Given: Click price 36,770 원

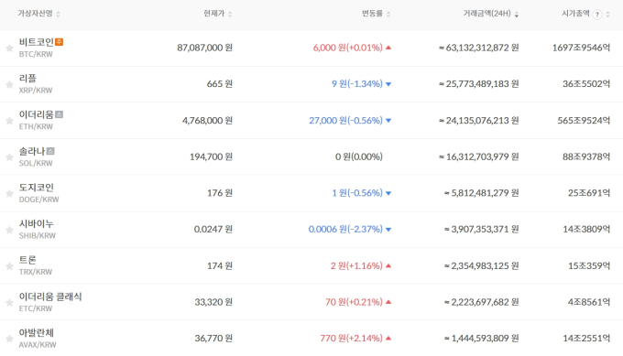Looking at the screenshot, I should [213, 338].
